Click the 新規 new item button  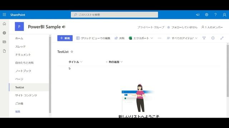(65, 38)
